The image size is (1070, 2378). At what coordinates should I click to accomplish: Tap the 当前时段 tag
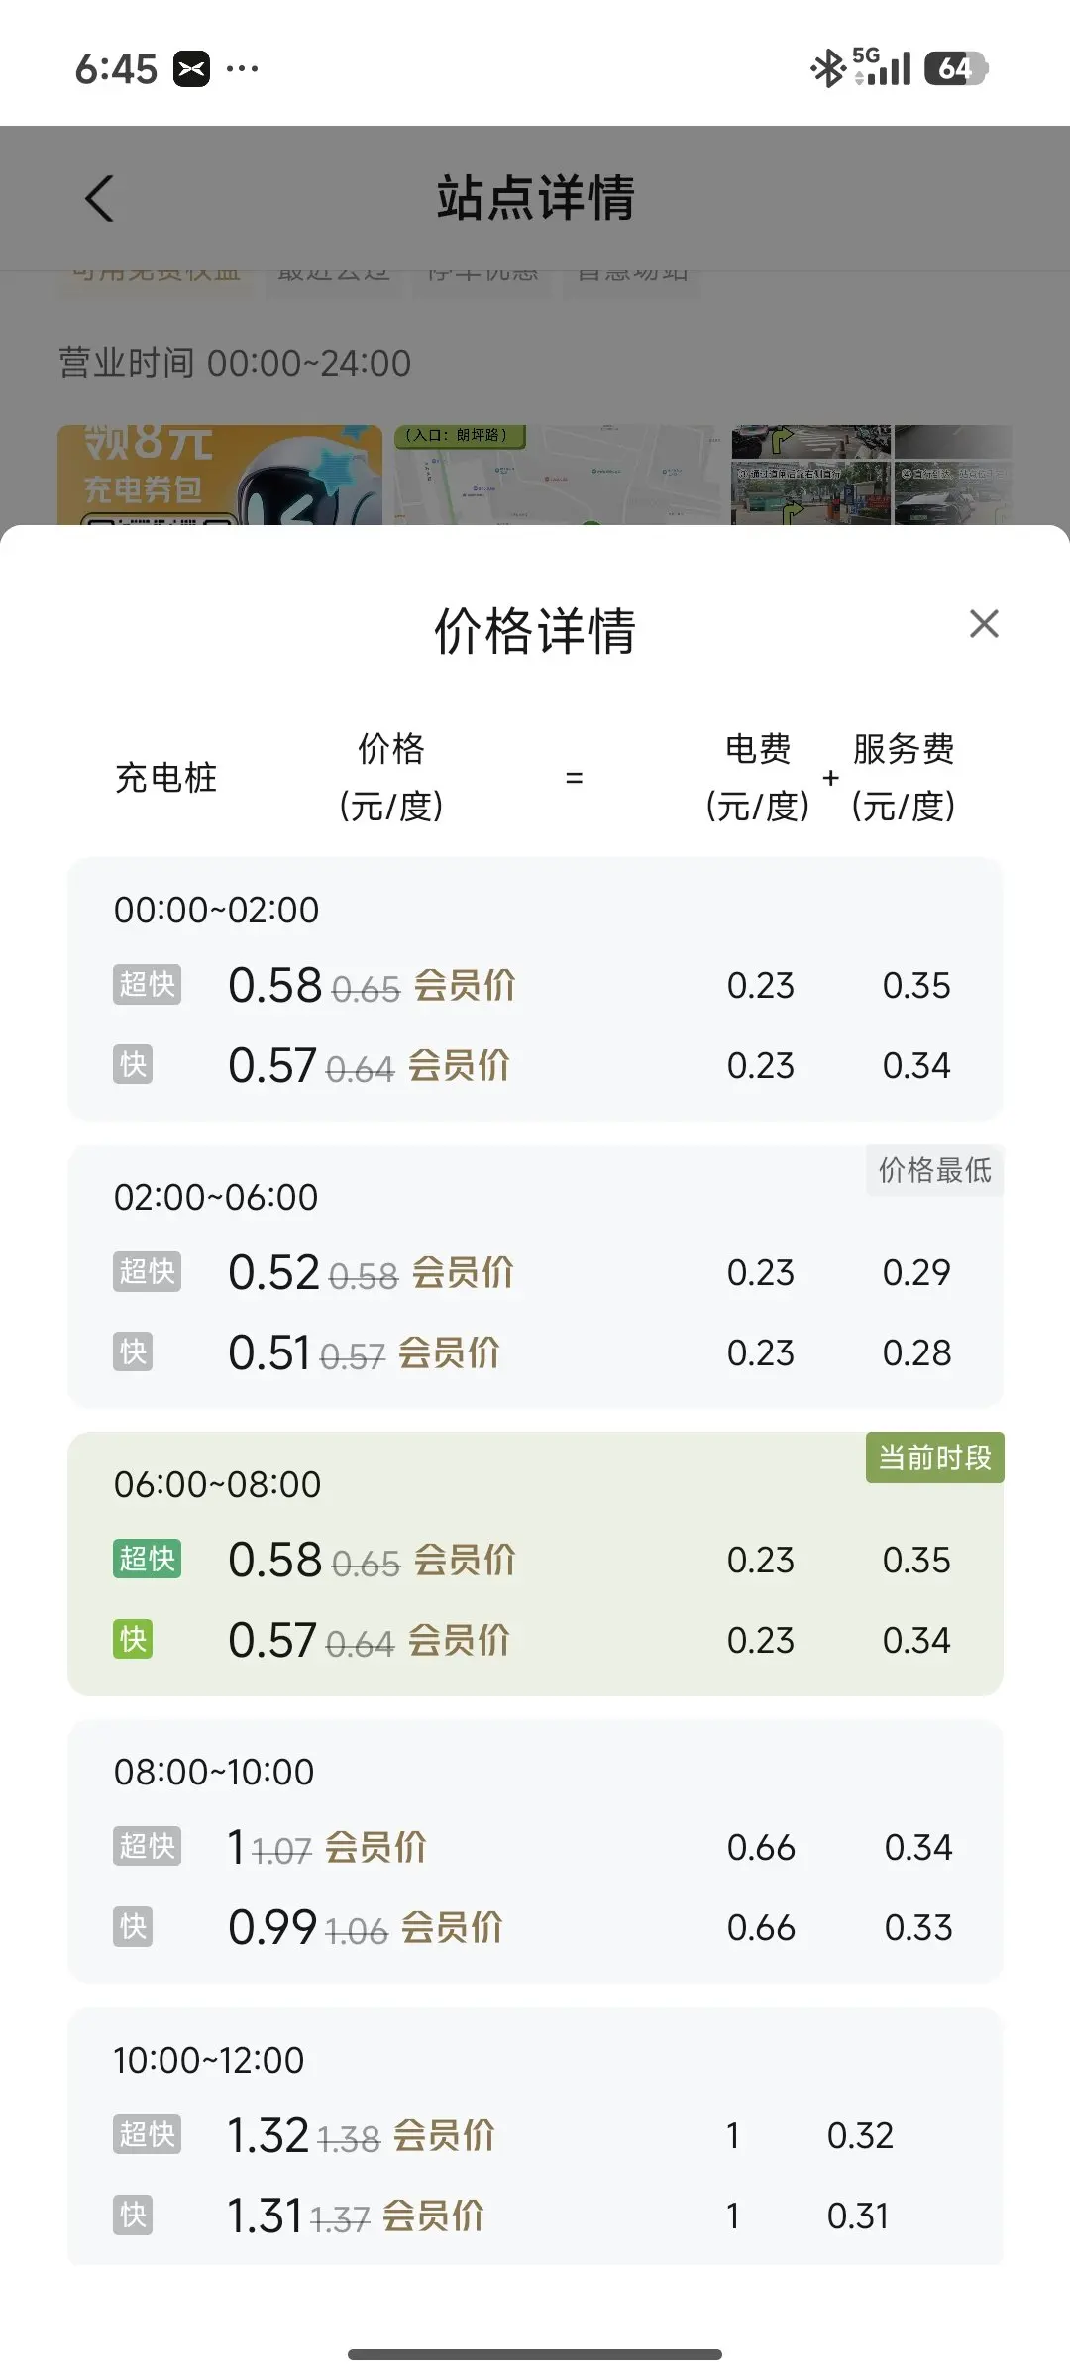(934, 1458)
